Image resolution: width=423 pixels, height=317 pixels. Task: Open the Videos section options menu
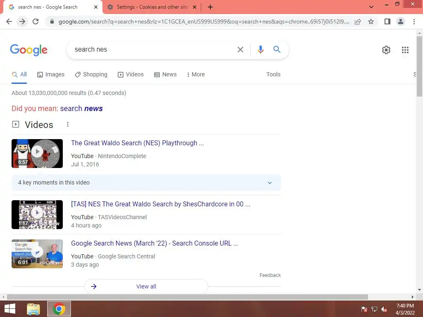tap(68, 124)
